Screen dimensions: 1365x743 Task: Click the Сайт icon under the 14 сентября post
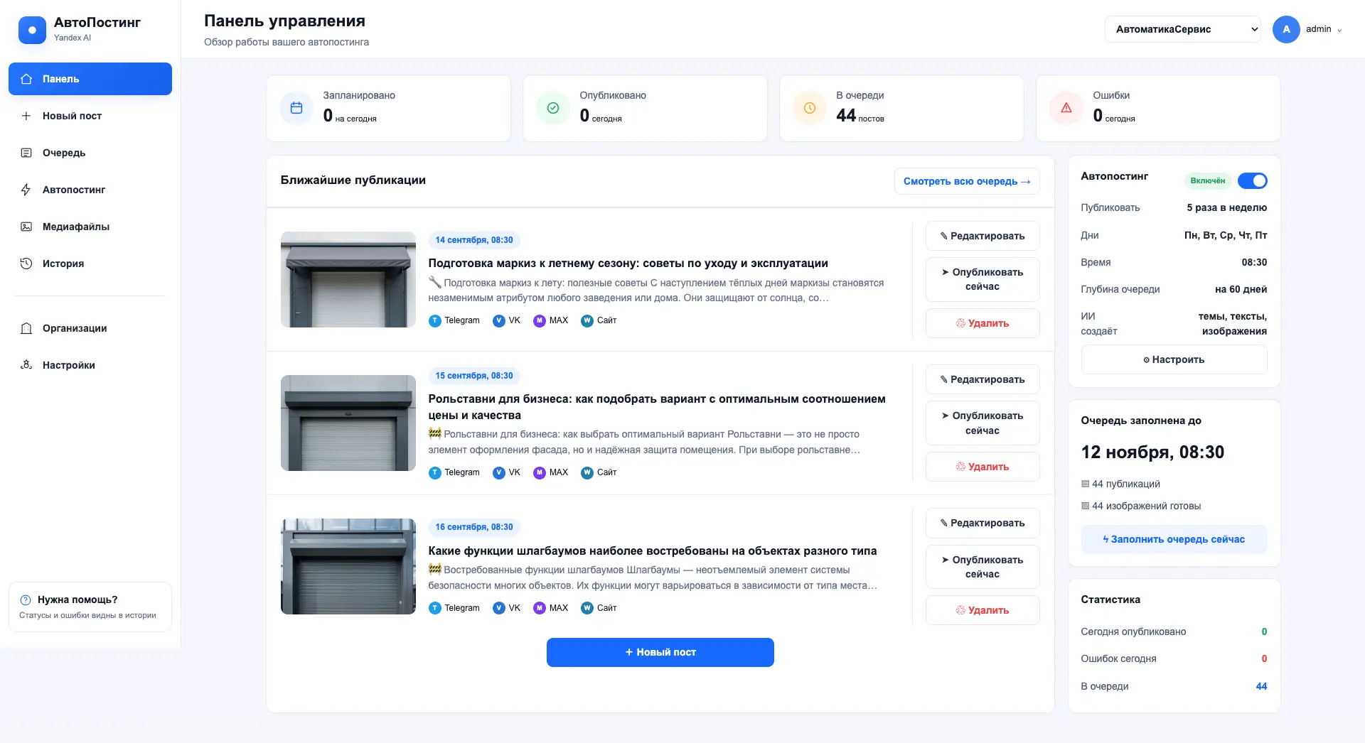587,321
